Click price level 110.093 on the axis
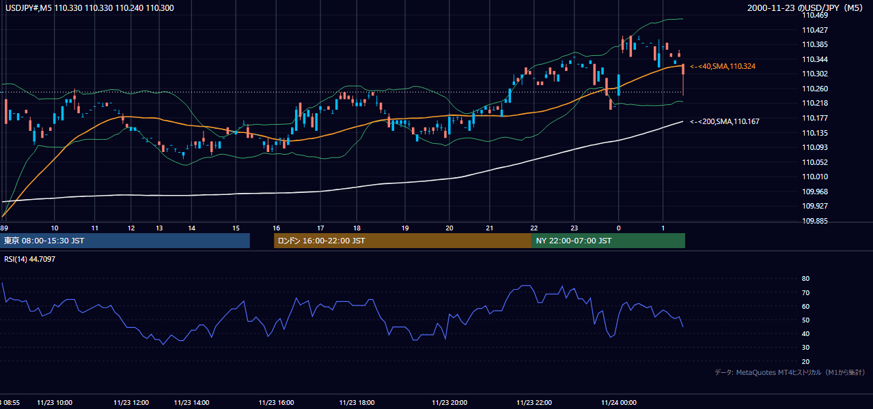Screen dimensions: 873x409 (x=815, y=147)
